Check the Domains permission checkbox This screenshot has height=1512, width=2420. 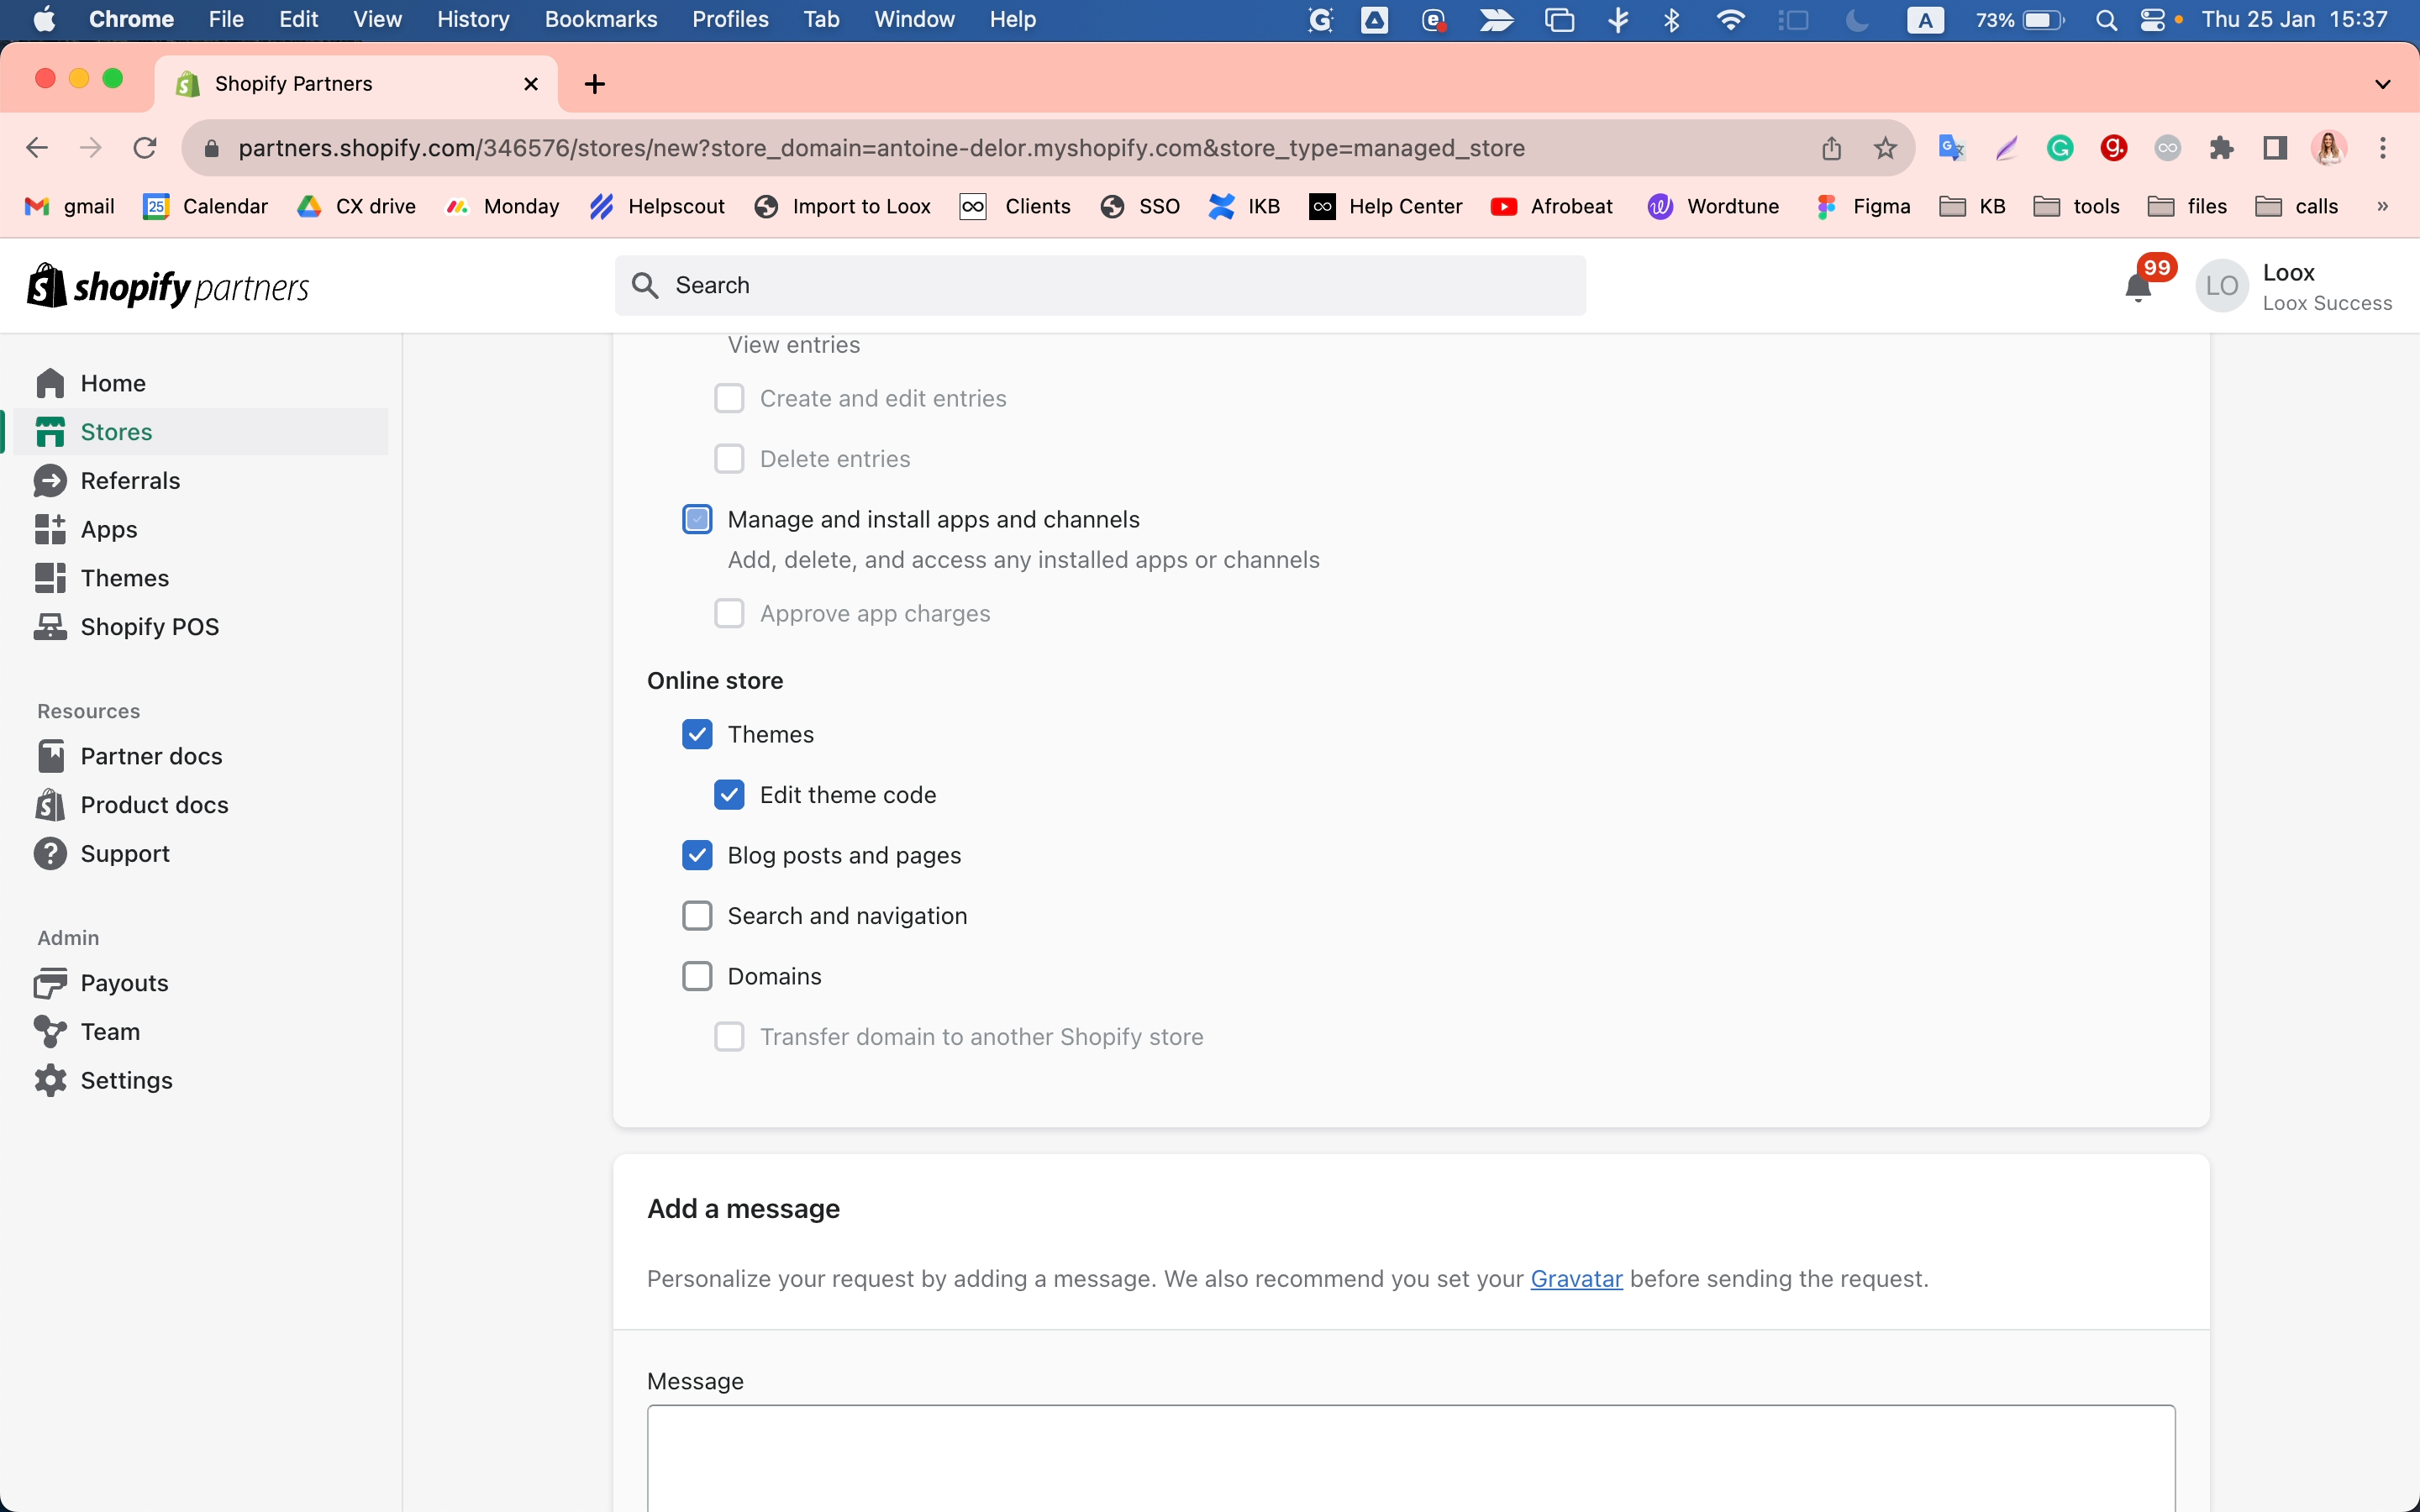click(x=697, y=976)
